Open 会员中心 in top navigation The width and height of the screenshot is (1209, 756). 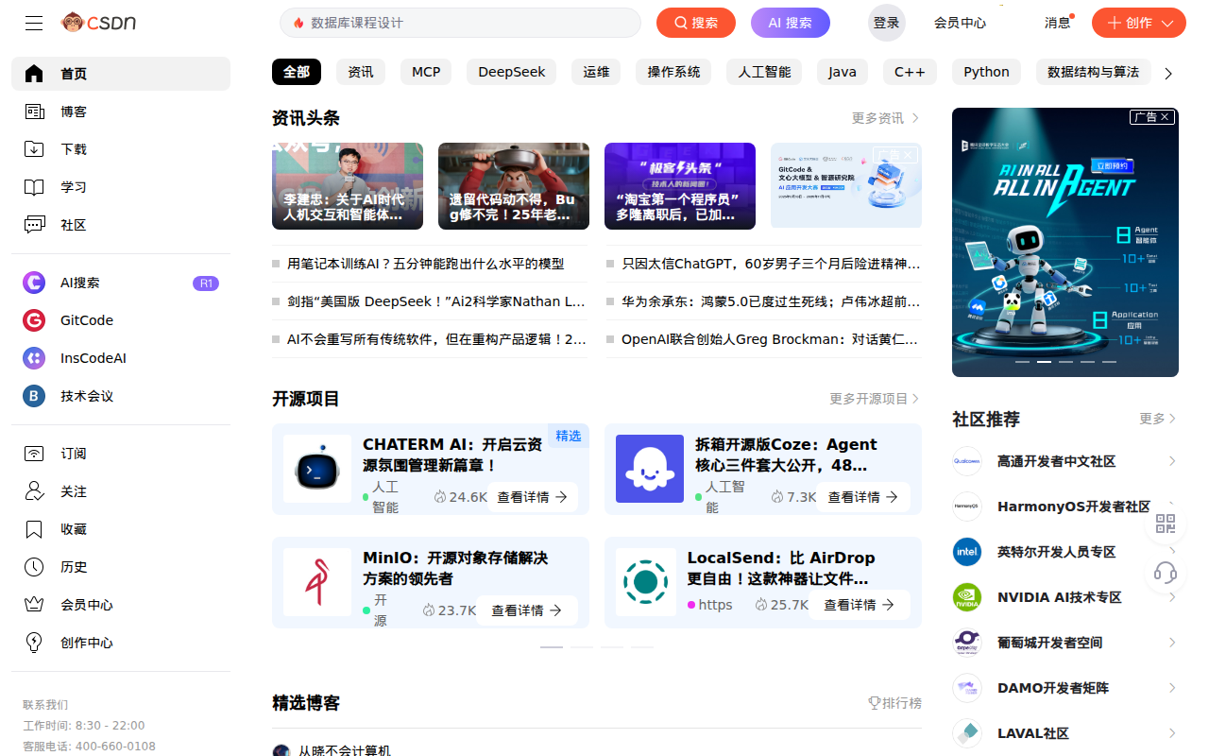tap(960, 23)
